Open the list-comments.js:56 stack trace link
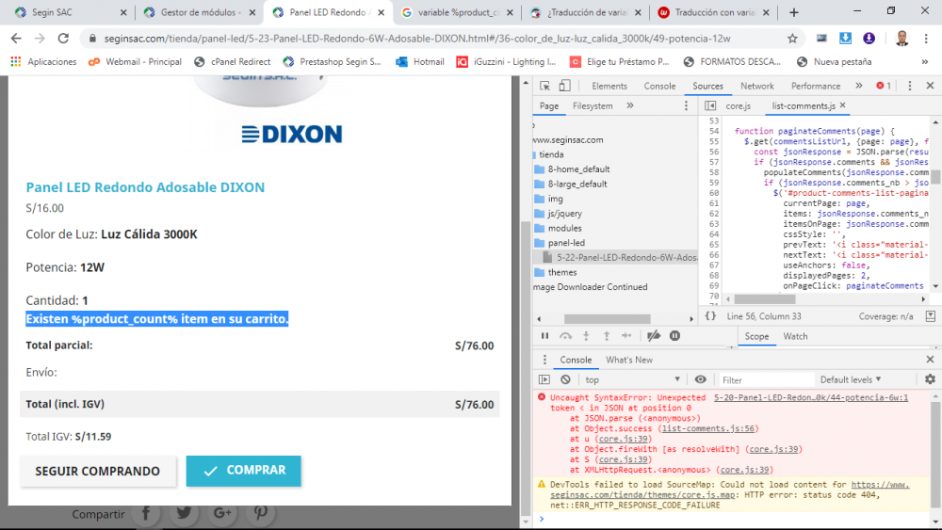The width and height of the screenshot is (942, 530). [708, 428]
